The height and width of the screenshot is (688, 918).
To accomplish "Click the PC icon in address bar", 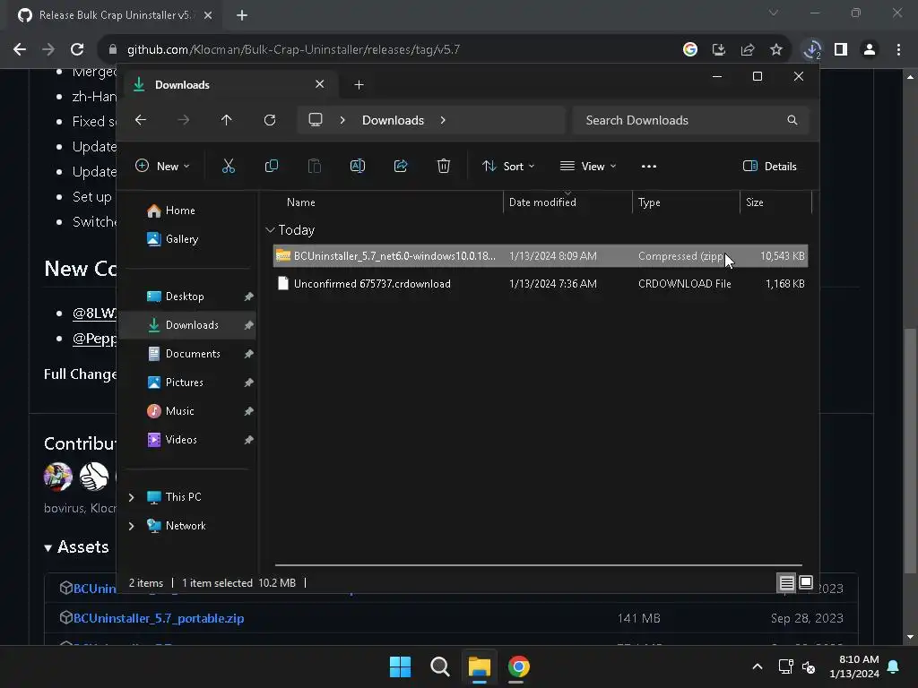I will pyautogui.click(x=316, y=120).
